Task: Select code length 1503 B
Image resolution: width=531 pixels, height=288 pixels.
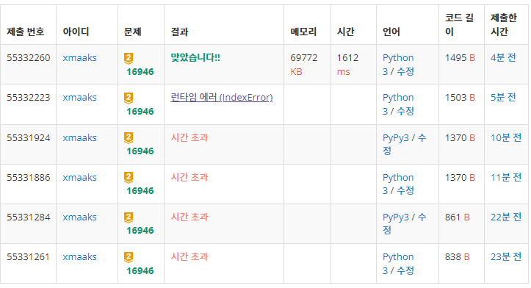Action: pyautogui.click(x=460, y=98)
